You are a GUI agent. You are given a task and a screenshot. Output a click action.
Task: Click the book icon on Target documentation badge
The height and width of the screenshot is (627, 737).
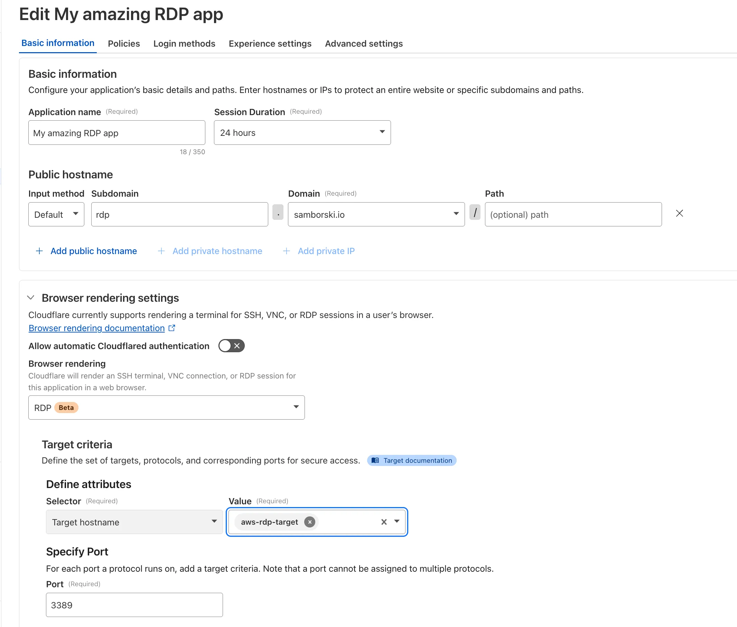tap(376, 460)
